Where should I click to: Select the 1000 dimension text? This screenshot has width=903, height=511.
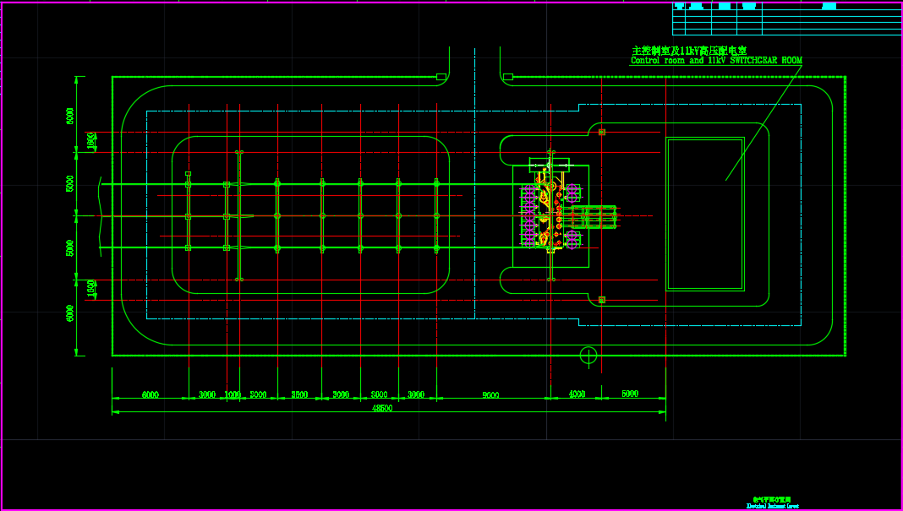tap(233, 394)
